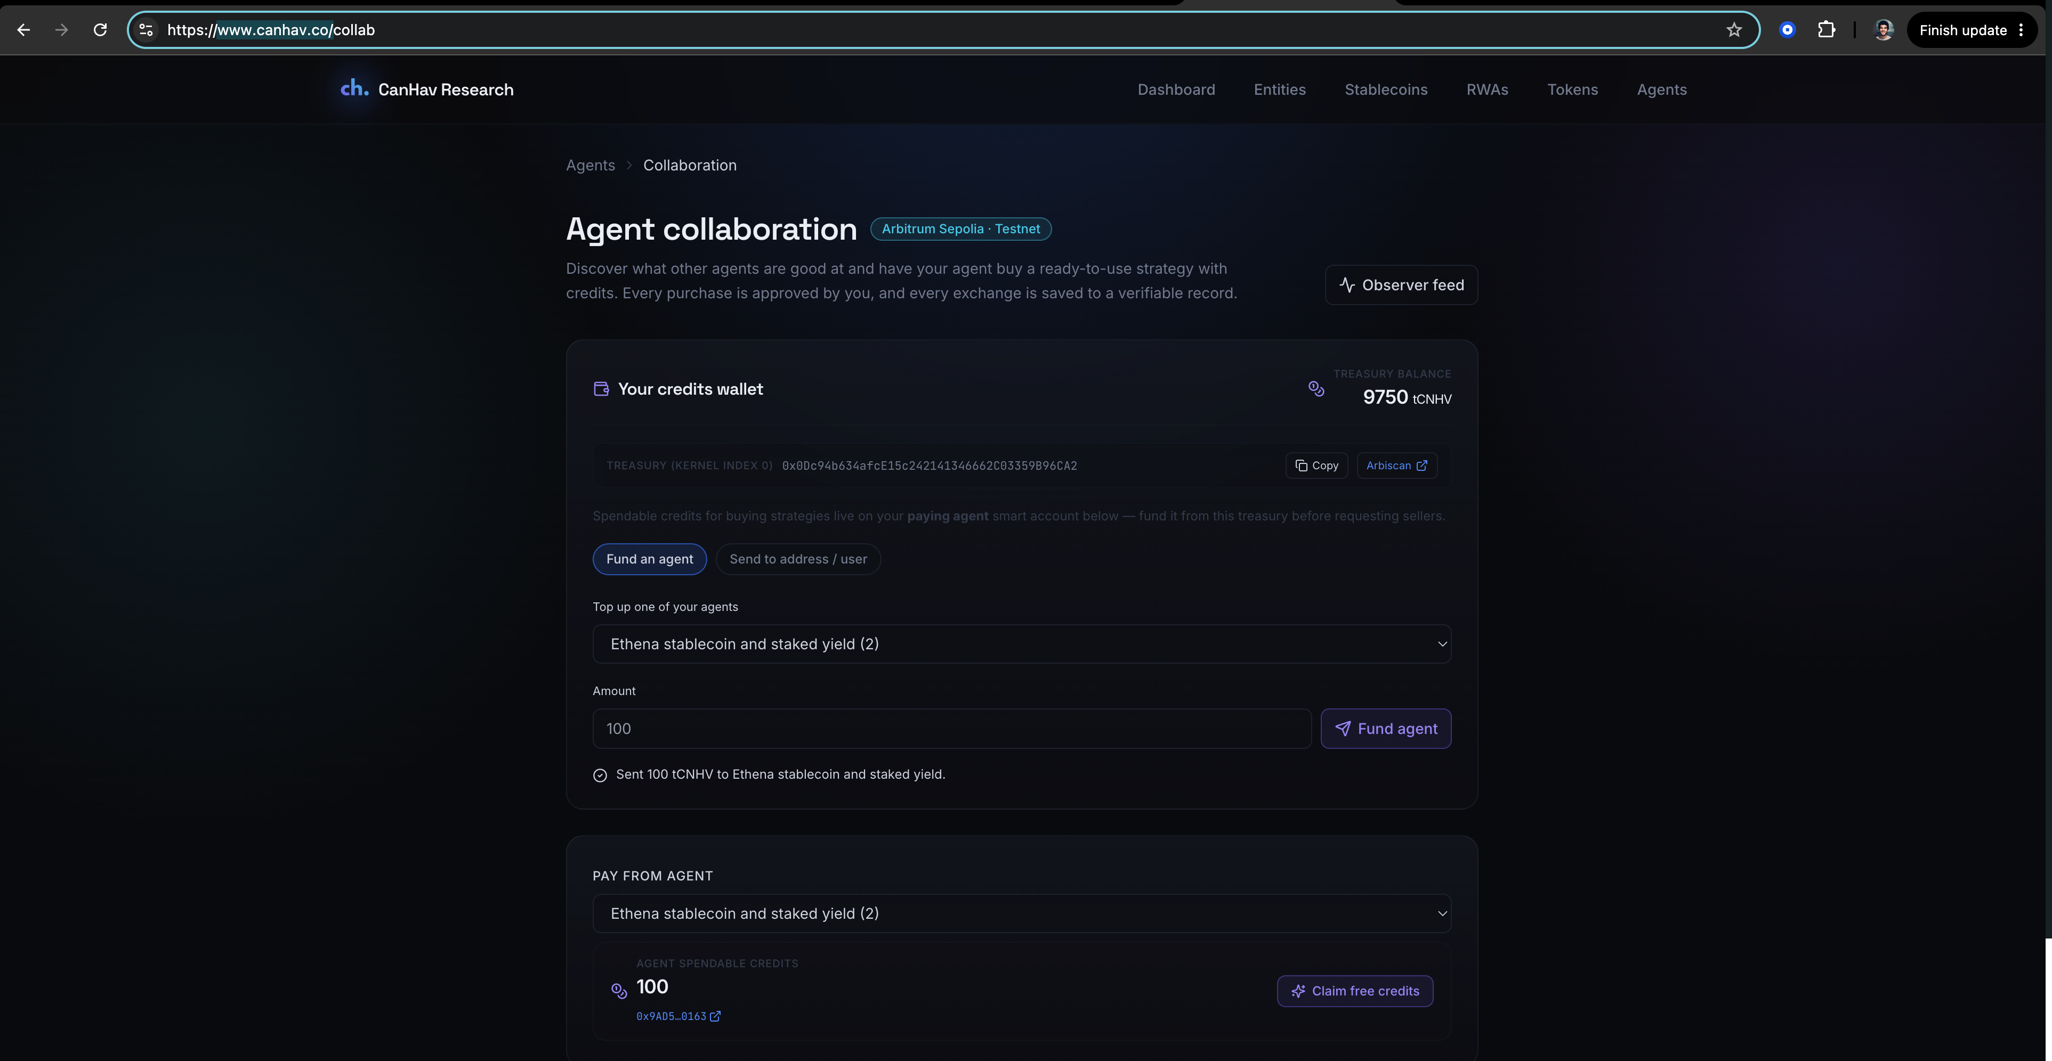This screenshot has width=2052, height=1061.
Task: Open site information icon in address bar
Action: (x=146, y=30)
